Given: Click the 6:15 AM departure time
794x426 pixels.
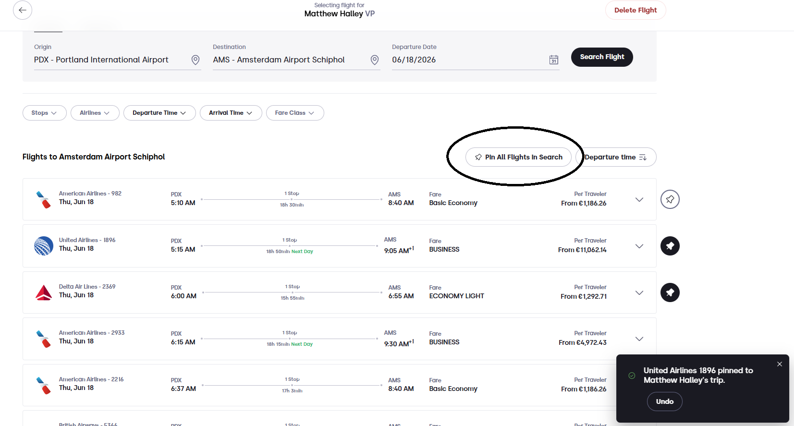Looking at the screenshot, I should (183, 342).
